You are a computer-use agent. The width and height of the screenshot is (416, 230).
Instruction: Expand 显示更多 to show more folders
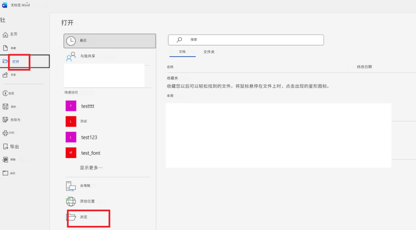click(91, 168)
